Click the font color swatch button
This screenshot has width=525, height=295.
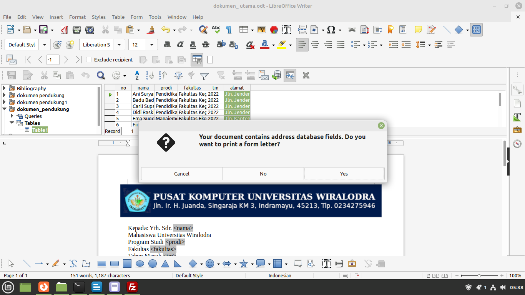coord(264,45)
